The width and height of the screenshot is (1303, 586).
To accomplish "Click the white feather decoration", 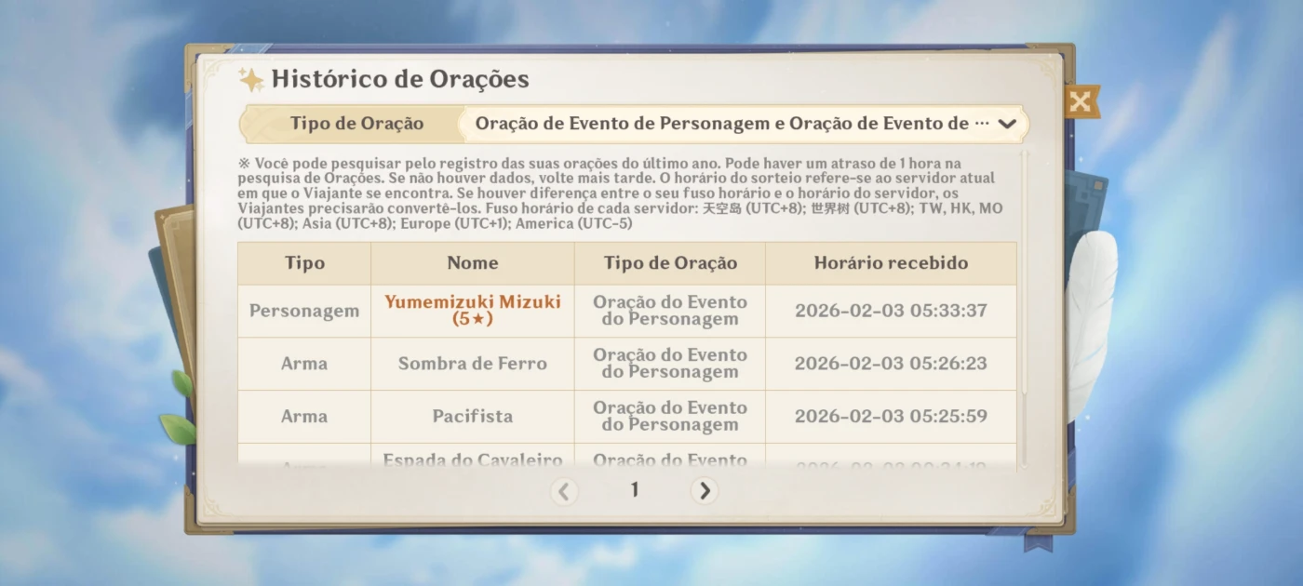I will pos(1089,316).
